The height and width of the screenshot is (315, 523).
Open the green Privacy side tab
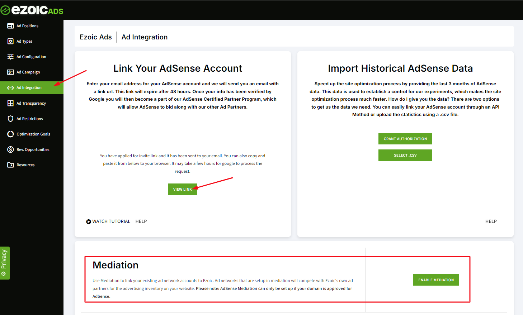[x=5, y=263]
